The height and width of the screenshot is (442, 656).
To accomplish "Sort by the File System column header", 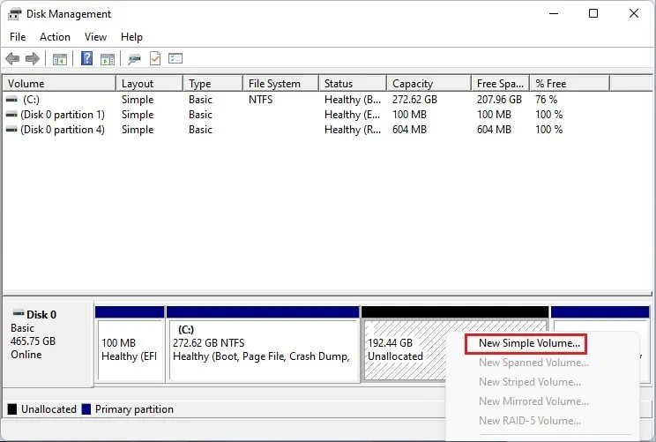I will [280, 83].
